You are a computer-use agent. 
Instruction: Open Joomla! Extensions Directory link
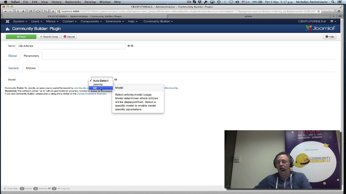click(x=92, y=94)
